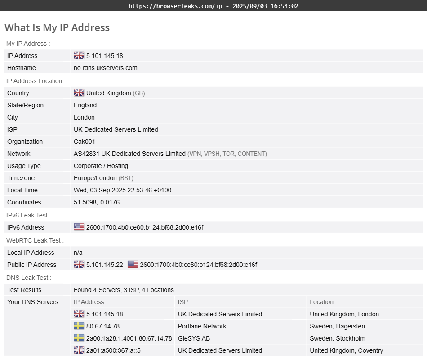Screen dimensions: 427x359
Task: Click IPv6 address in the Public IP Address row
Action: [199, 265]
